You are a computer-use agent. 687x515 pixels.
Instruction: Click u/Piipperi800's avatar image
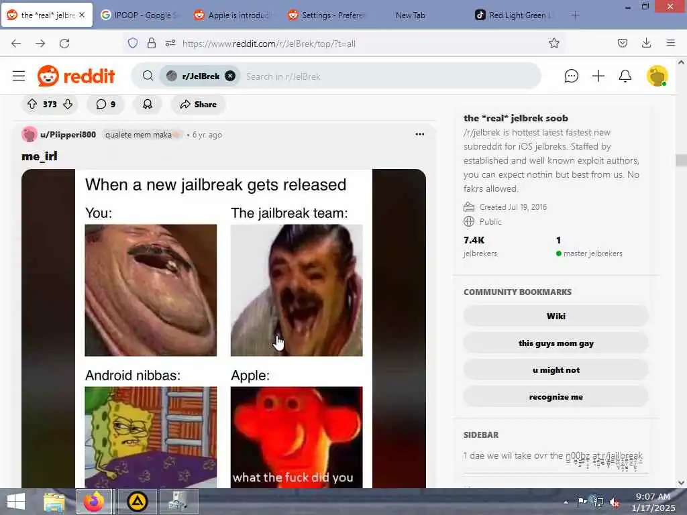pyautogui.click(x=30, y=134)
